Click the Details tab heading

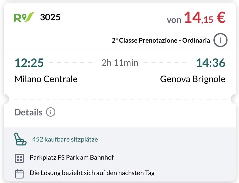click(28, 112)
